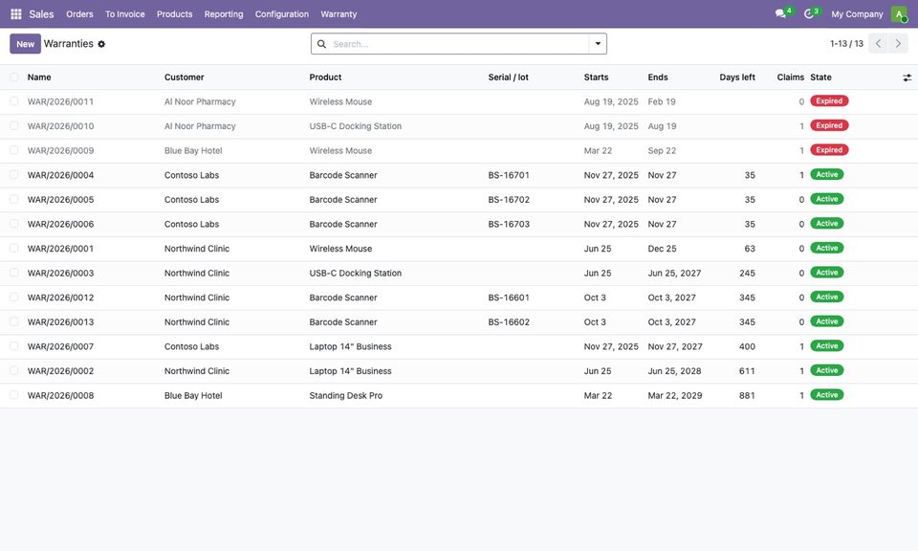Open the apps grid home menu

point(16,14)
